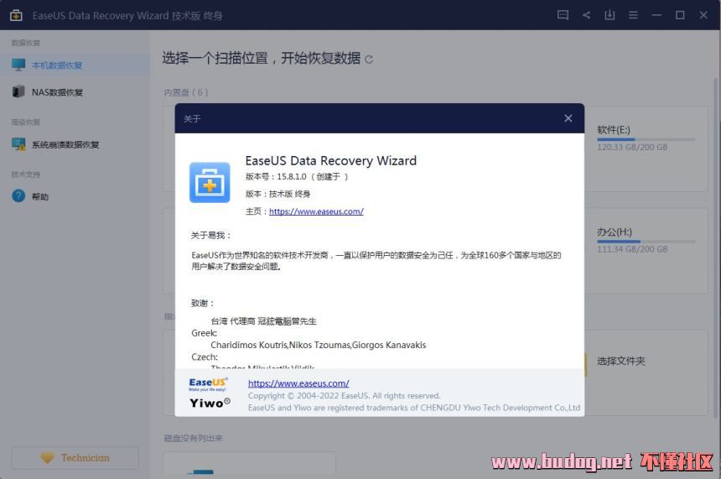Select NAS数据恢复 in the sidebar
The height and width of the screenshot is (479, 721).
coord(75,92)
